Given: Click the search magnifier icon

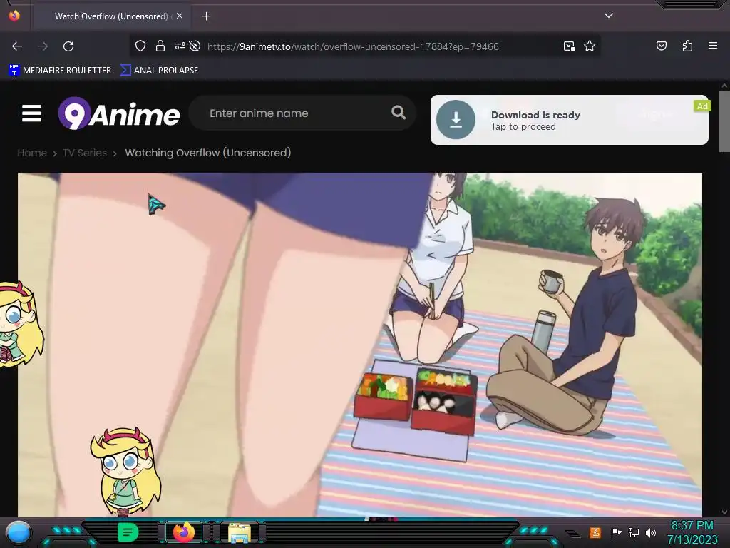Looking at the screenshot, I should [x=399, y=112].
